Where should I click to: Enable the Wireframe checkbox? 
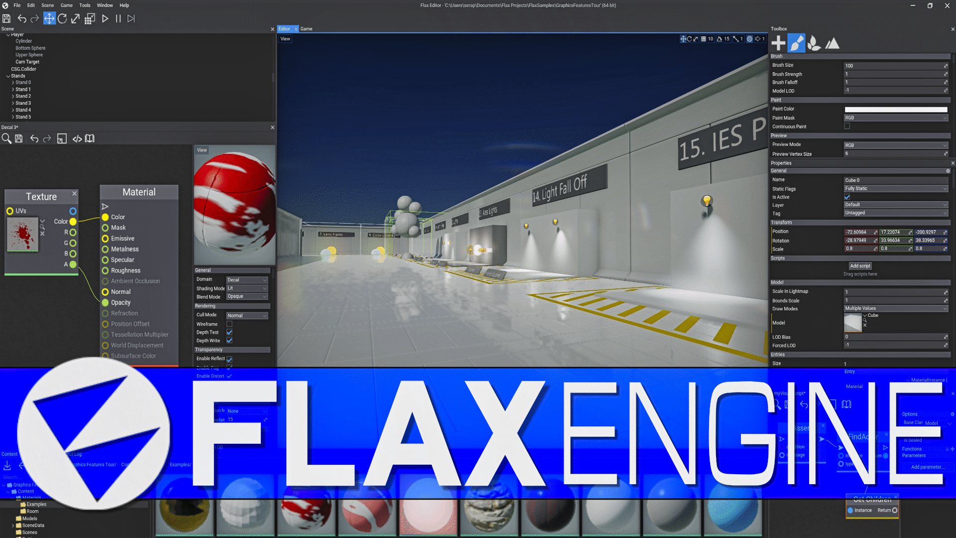click(230, 324)
